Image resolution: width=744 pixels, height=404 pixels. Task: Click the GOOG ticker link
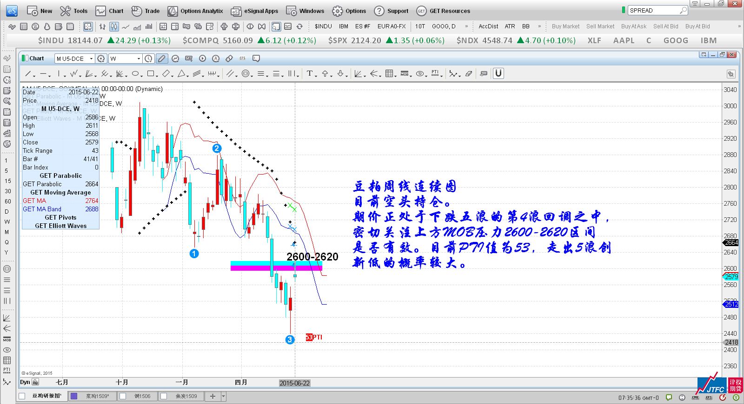click(x=676, y=40)
